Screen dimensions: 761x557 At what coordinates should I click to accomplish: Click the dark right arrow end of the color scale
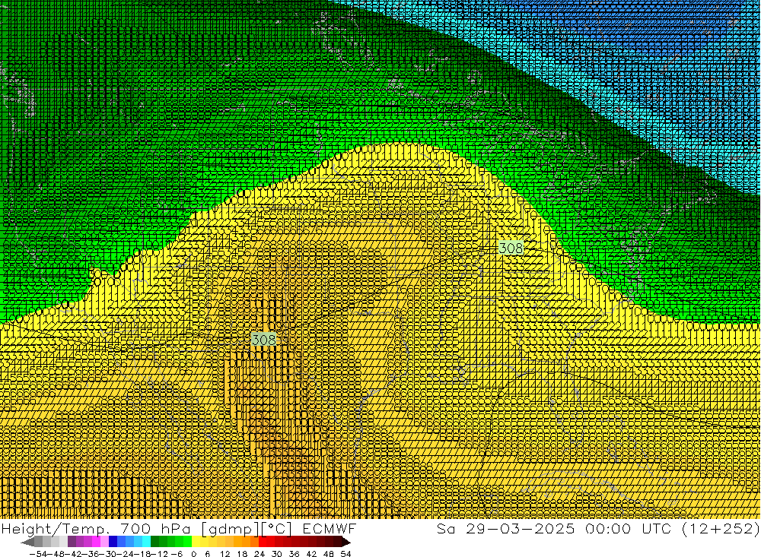[345, 542]
